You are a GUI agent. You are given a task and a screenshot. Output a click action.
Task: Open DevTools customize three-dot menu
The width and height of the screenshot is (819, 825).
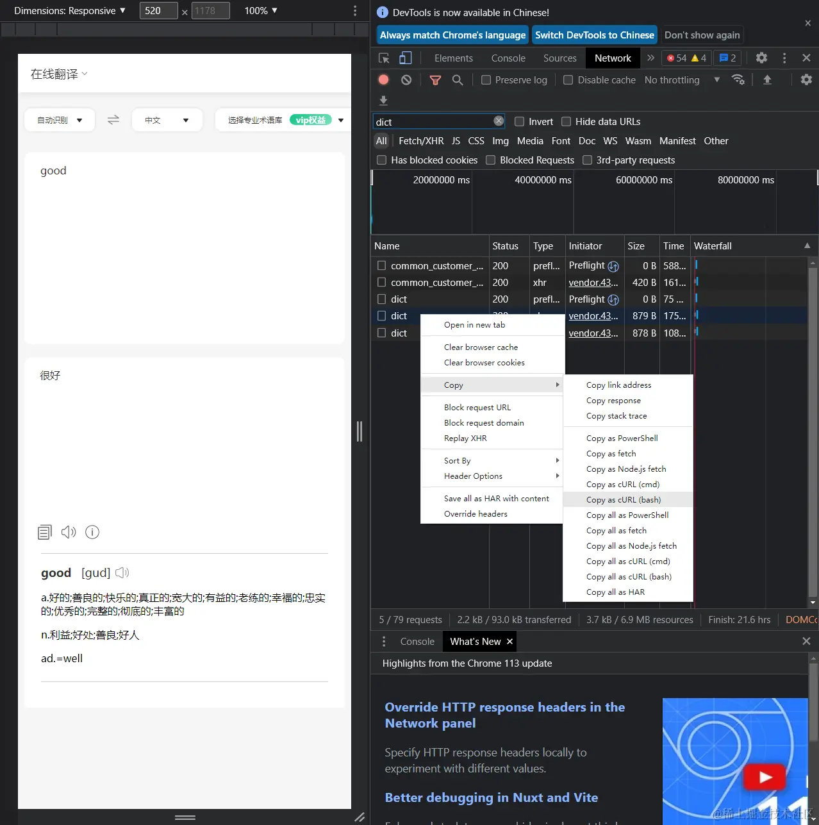click(784, 58)
